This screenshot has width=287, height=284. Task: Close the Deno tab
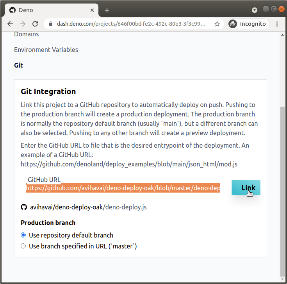point(92,10)
